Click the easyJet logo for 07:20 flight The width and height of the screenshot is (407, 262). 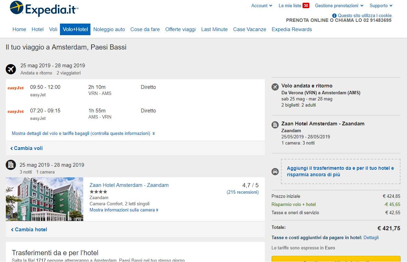(15, 112)
